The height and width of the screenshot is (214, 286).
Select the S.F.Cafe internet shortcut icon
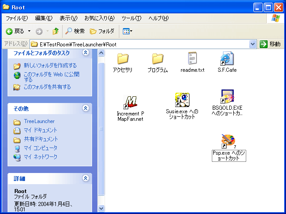(x=227, y=58)
